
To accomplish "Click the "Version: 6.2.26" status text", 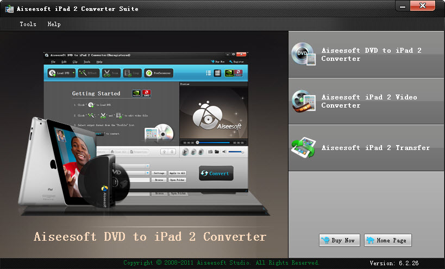I will click(x=394, y=263).
